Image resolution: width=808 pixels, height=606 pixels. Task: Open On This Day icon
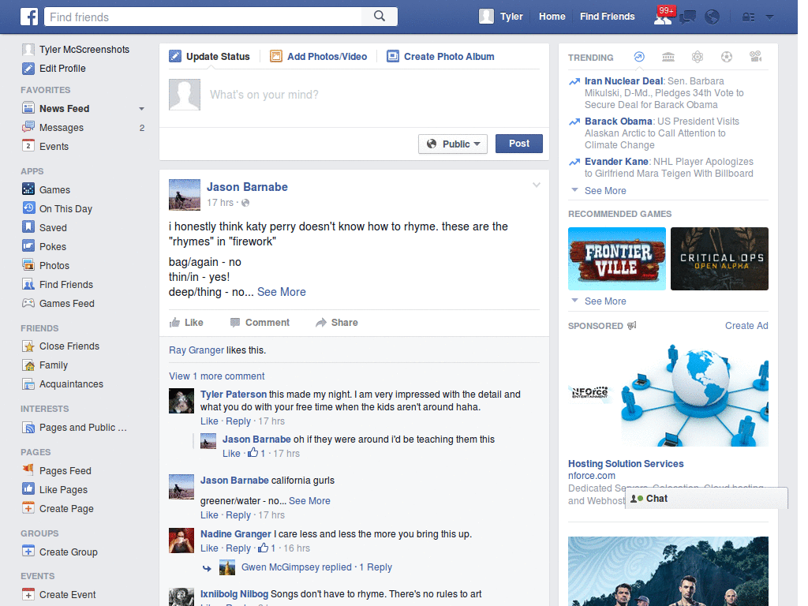[x=28, y=208]
